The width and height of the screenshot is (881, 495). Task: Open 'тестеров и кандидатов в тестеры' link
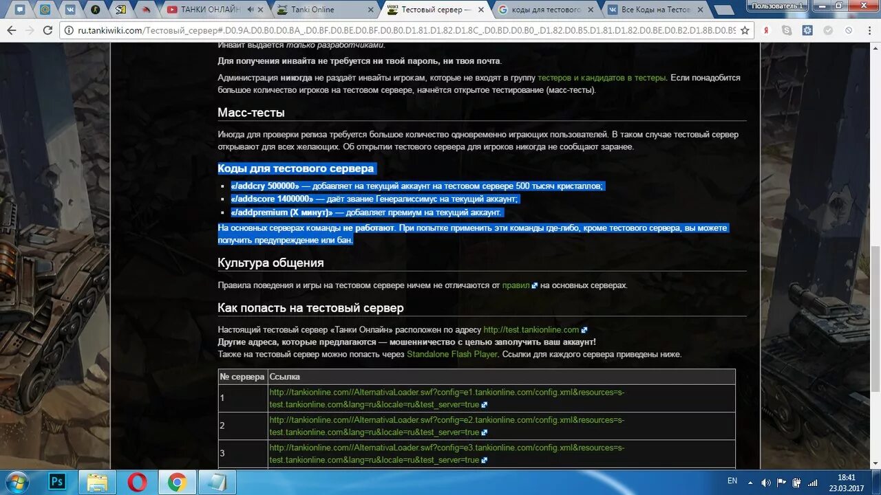click(x=602, y=78)
